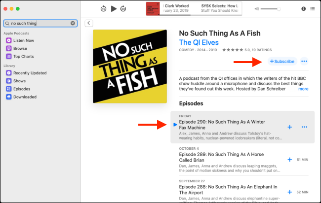Minimize the Podcasts window

[x=12, y=9]
